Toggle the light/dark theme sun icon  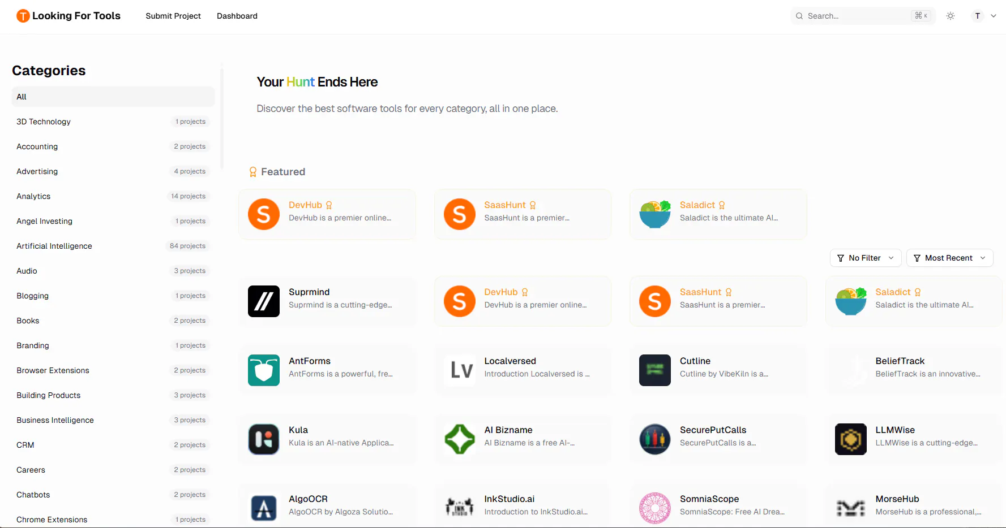click(x=951, y=16)
